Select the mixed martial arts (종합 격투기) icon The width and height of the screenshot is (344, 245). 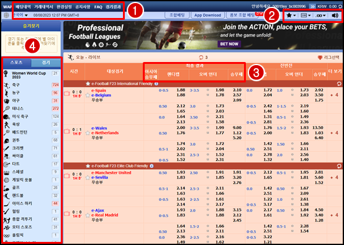click(7, 220)
